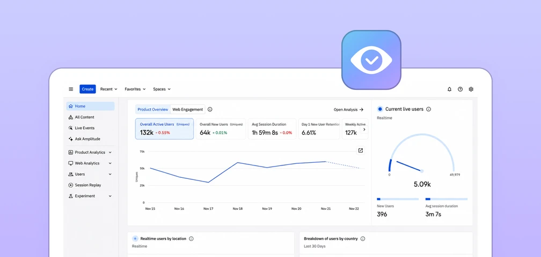Image resolution: width=541 pixels, height=257 pixels.
Task: Open notifications bell icon
Action: coord(449,89)
